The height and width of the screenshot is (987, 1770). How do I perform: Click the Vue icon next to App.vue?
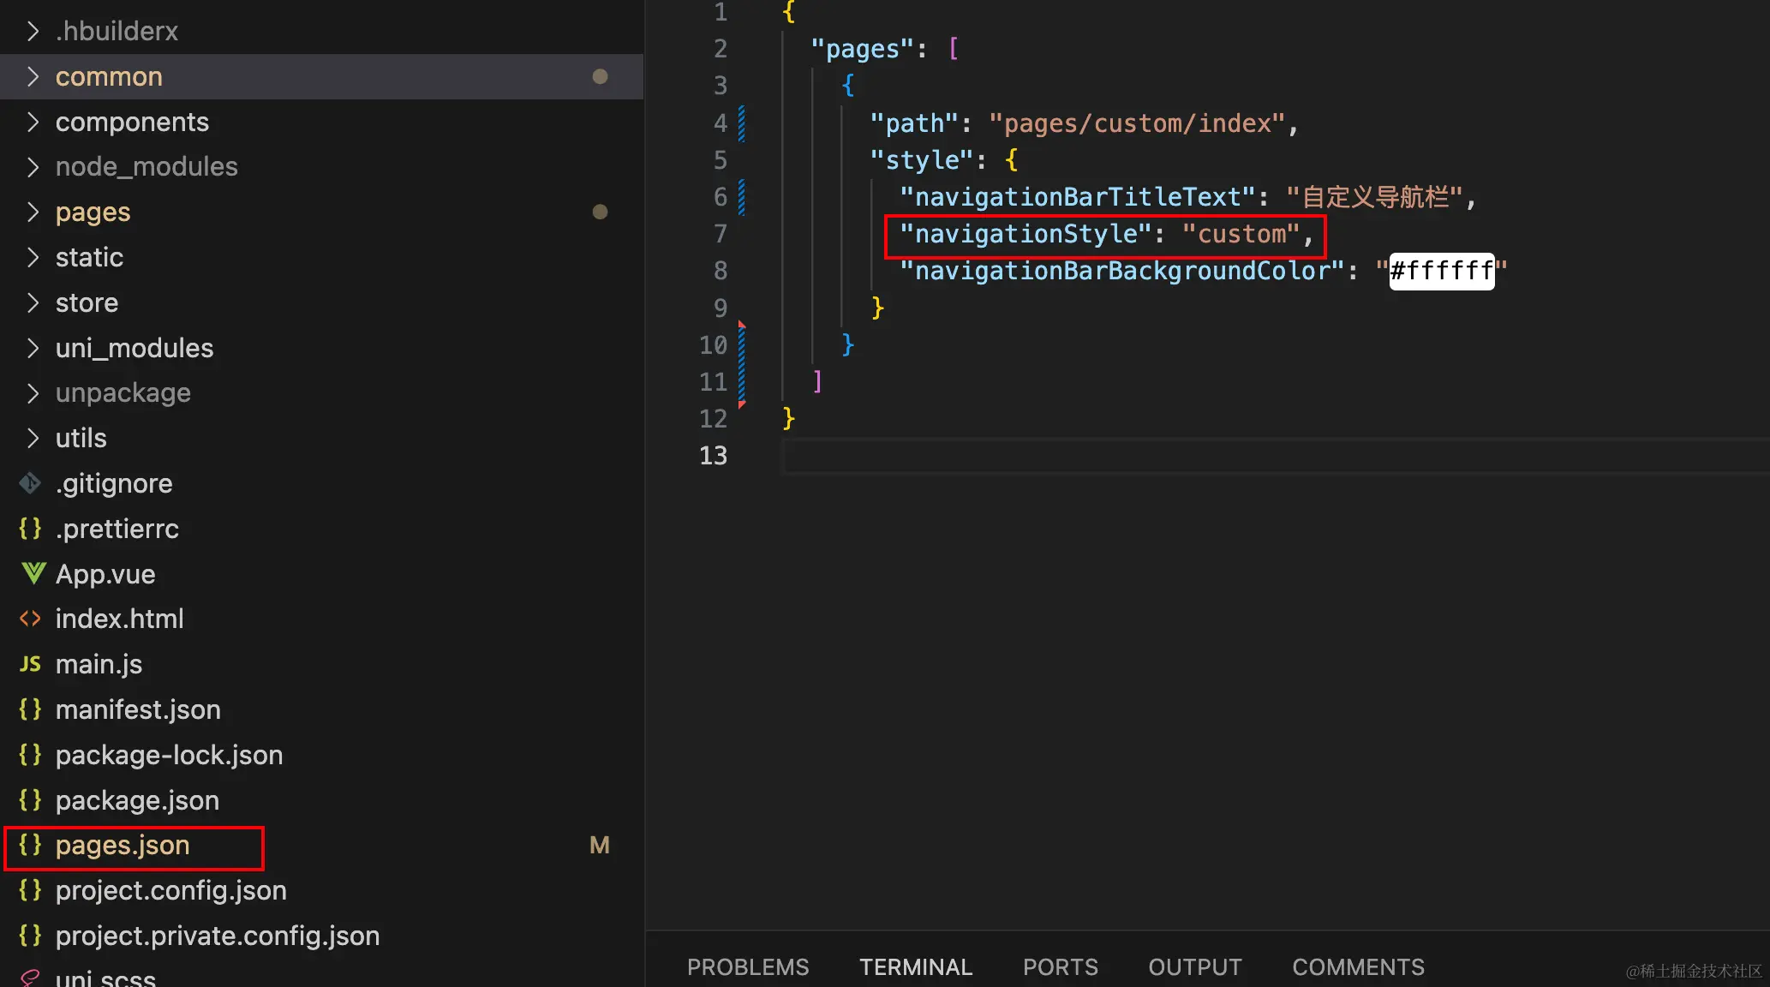(33, 573)
